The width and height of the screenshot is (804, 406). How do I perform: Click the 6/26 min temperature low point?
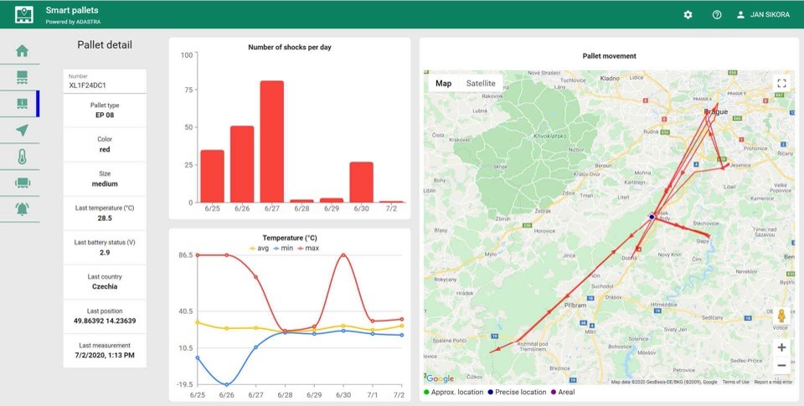[227, 384]
